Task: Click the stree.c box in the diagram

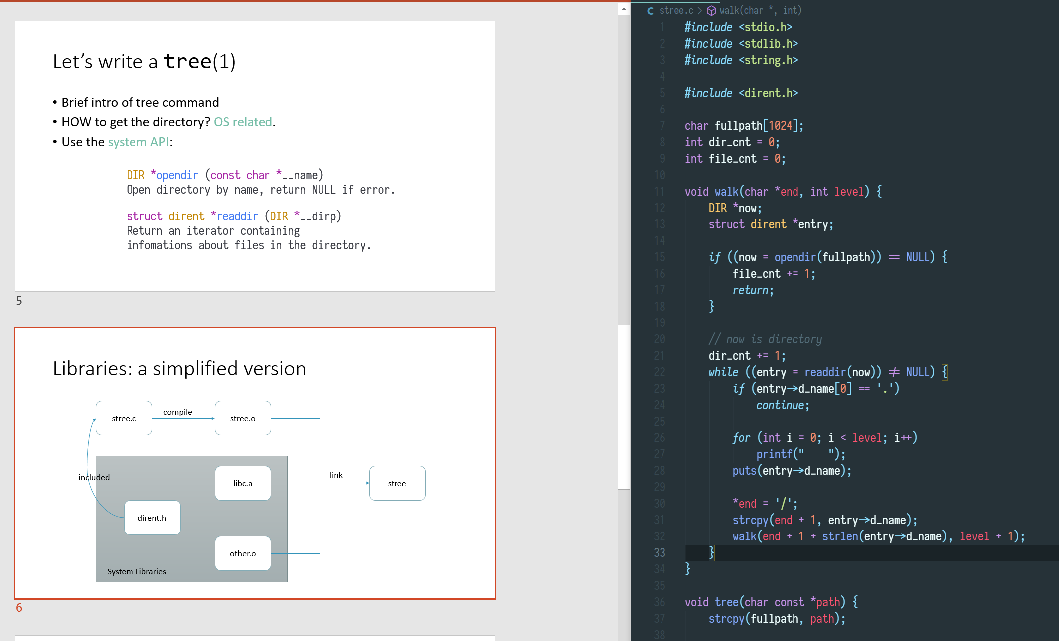Action: [124, 418]
